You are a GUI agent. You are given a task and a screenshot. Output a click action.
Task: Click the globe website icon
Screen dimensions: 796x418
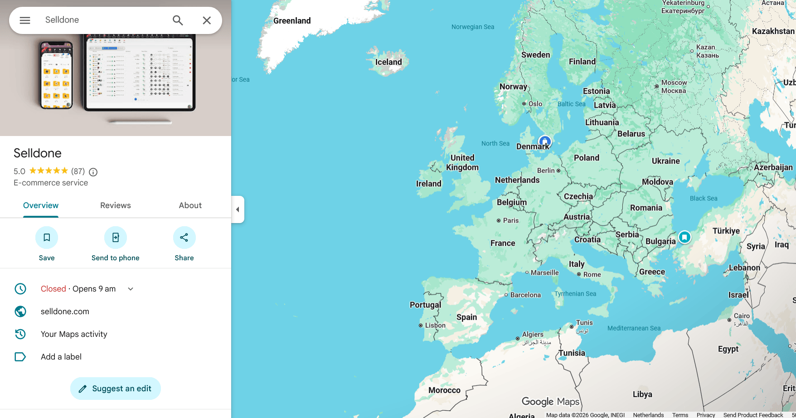tap(20, 311)
